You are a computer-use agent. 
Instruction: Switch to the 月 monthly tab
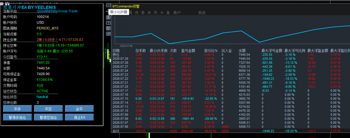pos(137,13)
